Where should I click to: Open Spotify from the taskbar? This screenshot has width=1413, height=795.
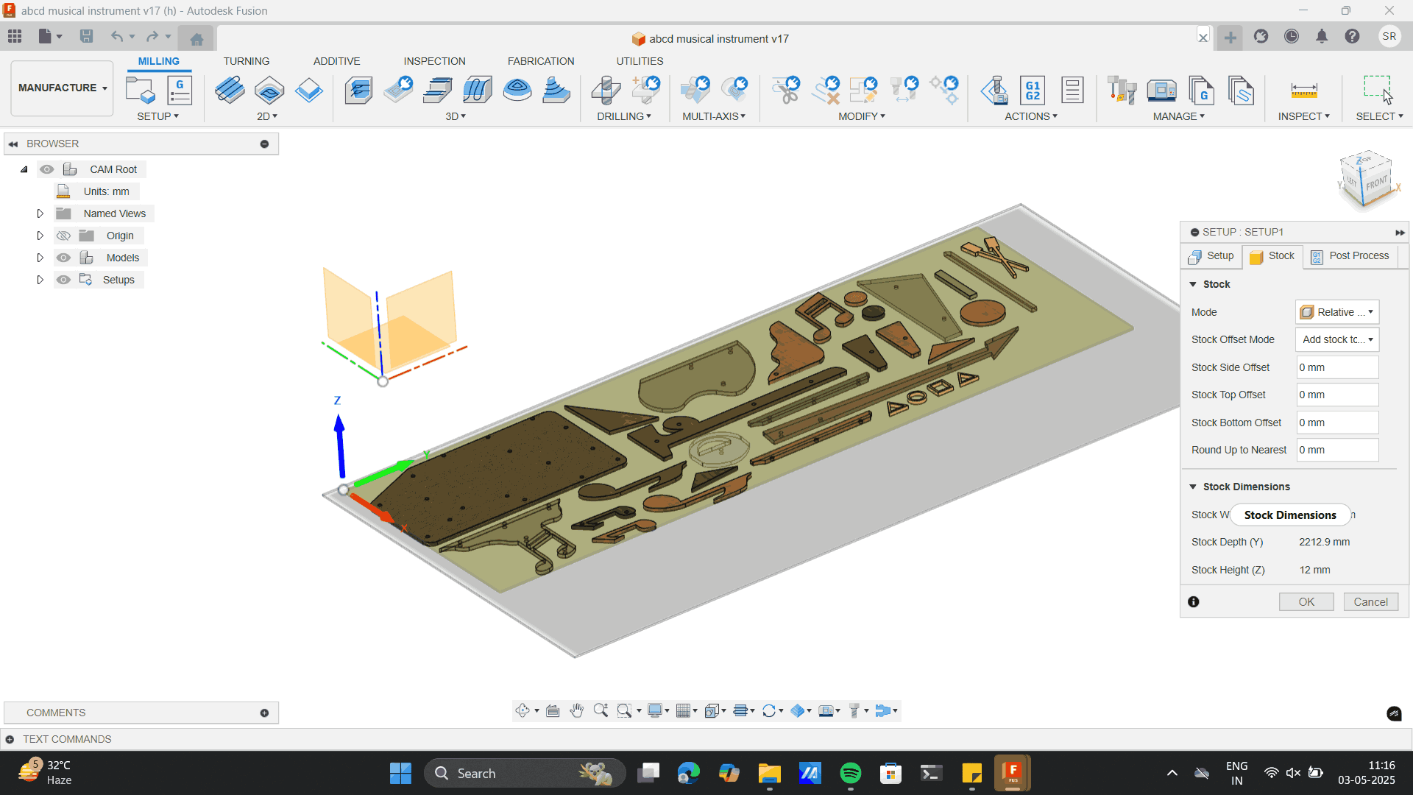851,773
